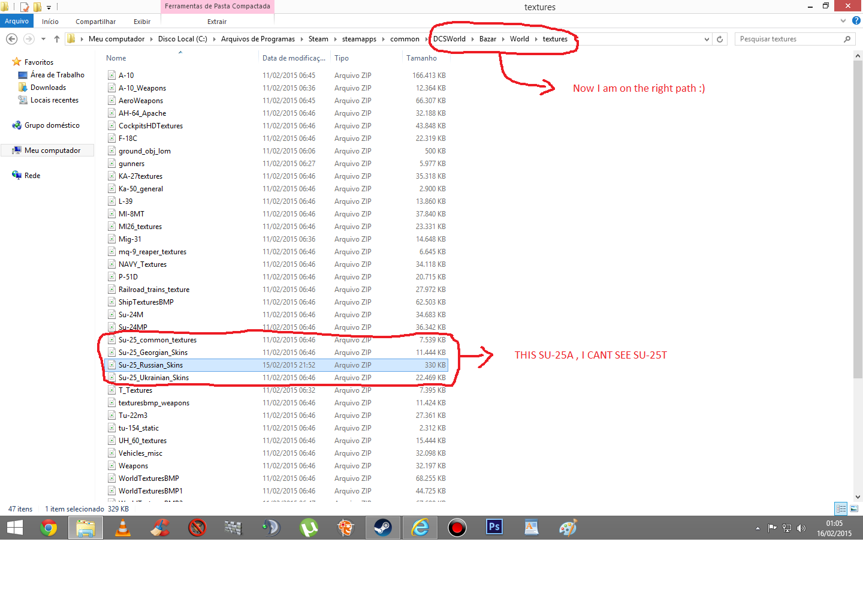The width and height of the screenshot is (863, 614).
Task: Sort by Data de modificação column
Action: click(x=294, y=58)
